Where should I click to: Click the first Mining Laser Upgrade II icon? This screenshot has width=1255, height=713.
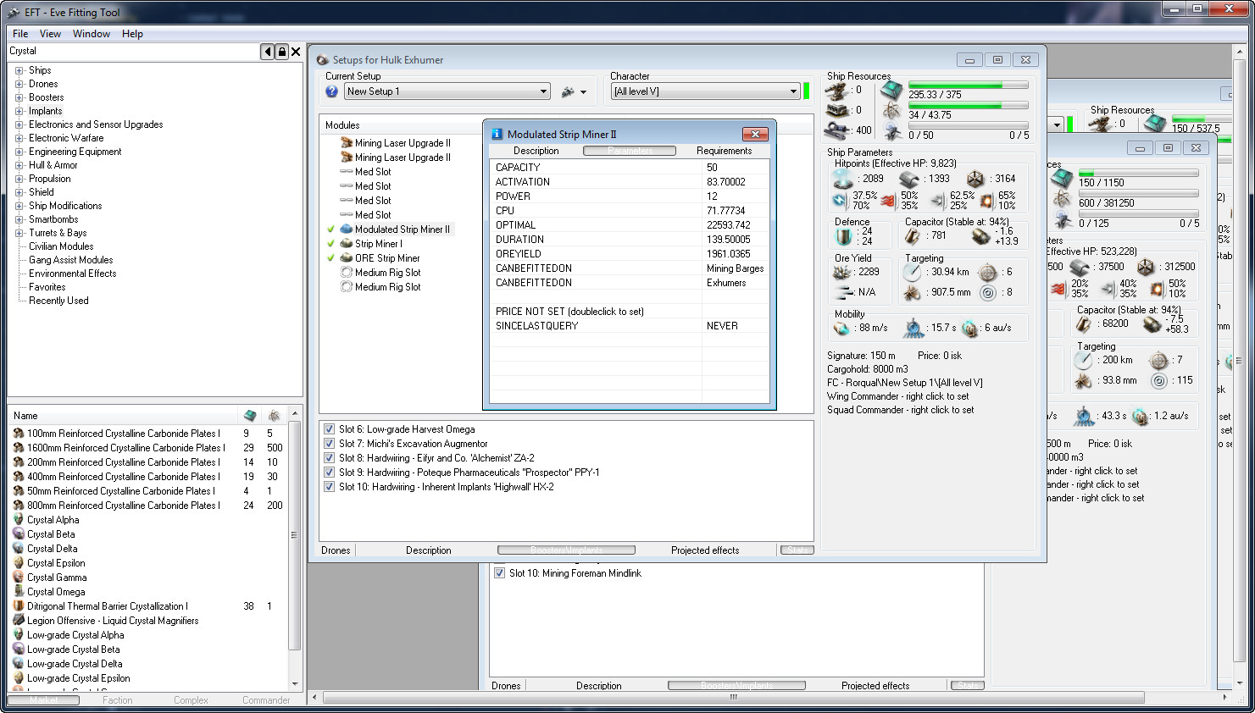pyautogui.click(x=346, y=143)
